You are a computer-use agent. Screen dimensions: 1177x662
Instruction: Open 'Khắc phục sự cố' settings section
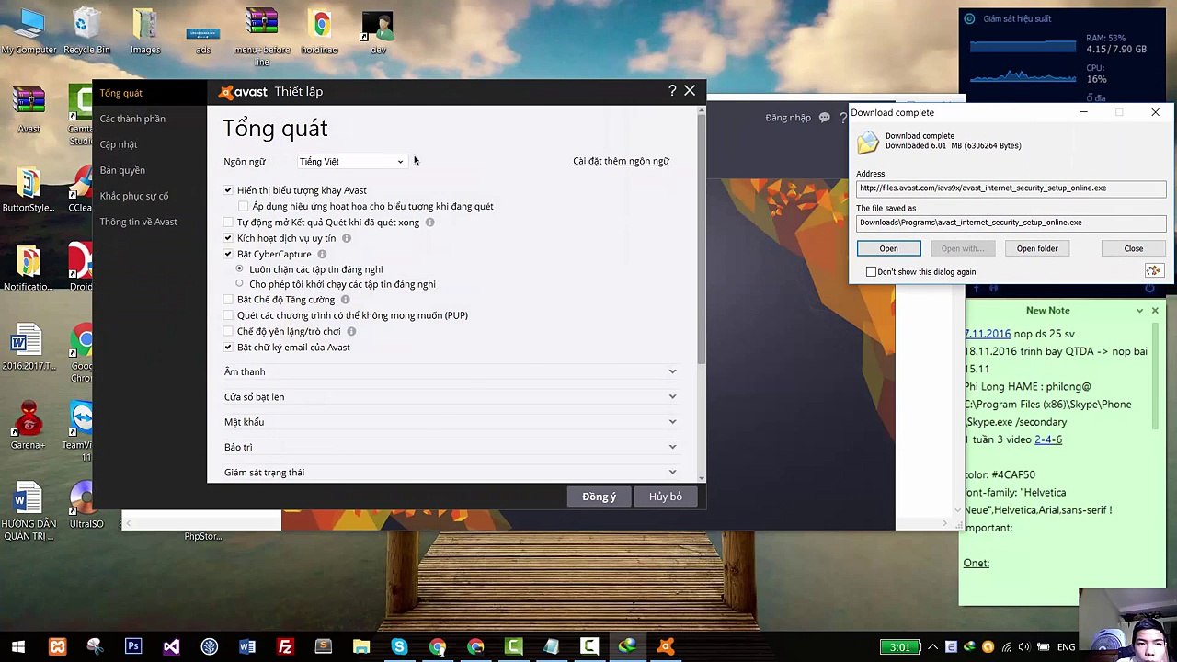(134, 196)
